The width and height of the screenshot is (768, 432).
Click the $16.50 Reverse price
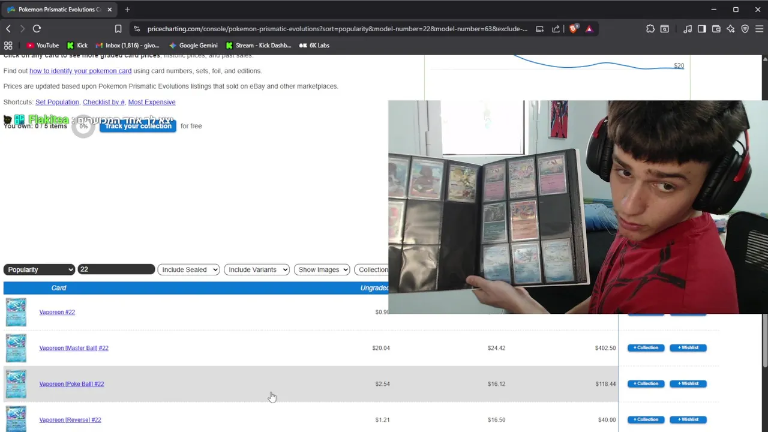(x=496, y=420)
